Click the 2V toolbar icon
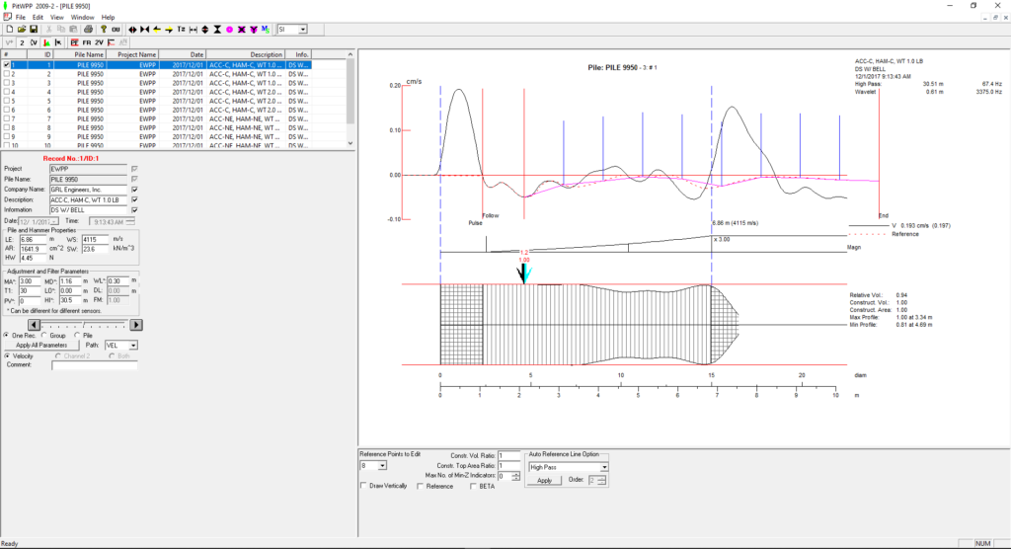This screenshot has height=549, width=1011. [x=99, y=43]
